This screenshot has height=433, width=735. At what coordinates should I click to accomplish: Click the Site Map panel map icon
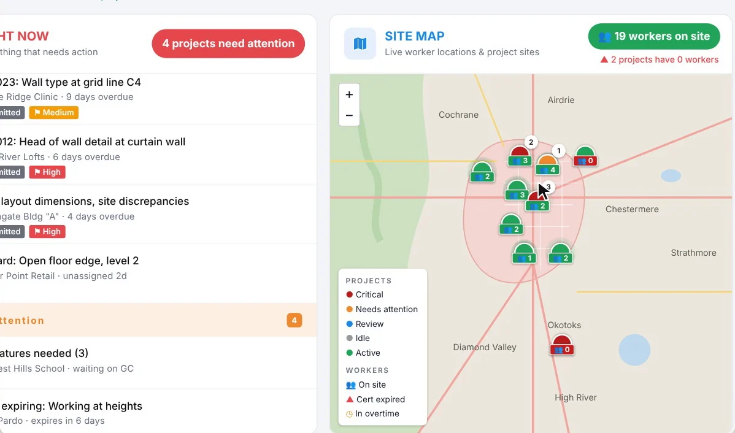click(x=360, y=44)
